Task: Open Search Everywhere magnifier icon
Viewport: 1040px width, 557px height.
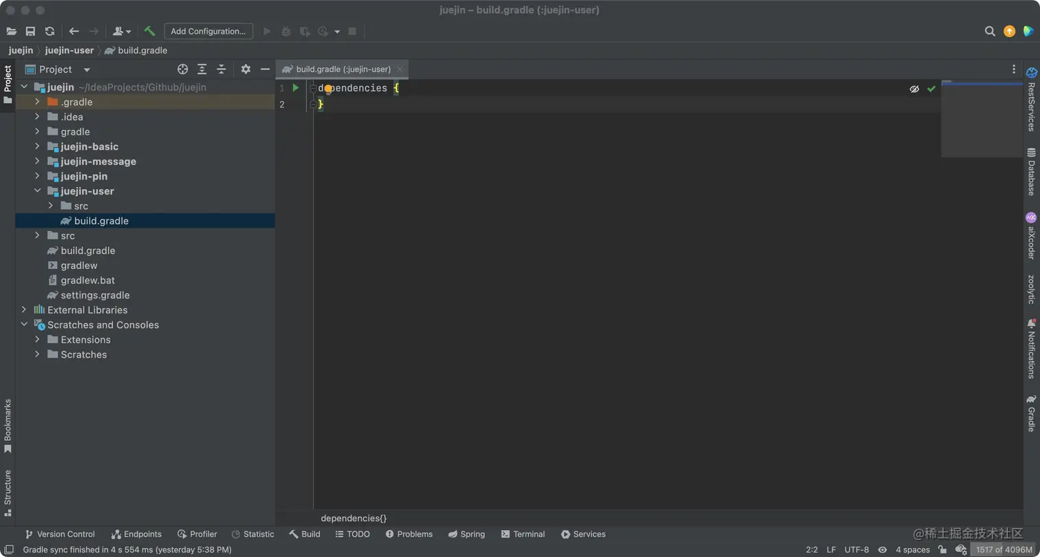Action: [990, 31]
